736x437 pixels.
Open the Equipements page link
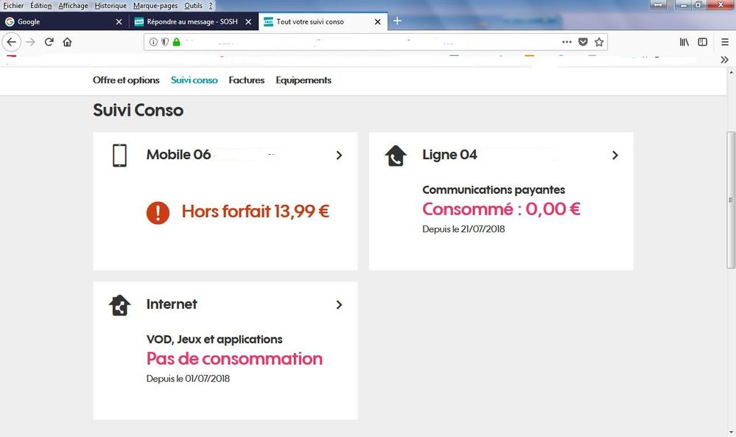[x=304, y=80]
